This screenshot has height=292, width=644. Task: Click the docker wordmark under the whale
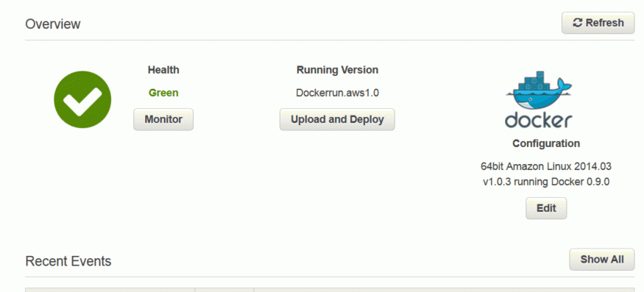point(538,120)
